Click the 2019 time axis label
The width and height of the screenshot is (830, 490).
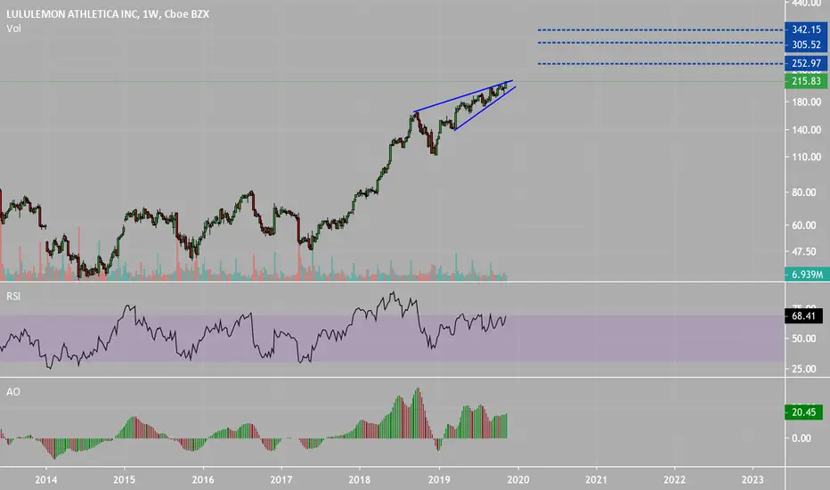point(439,480)
